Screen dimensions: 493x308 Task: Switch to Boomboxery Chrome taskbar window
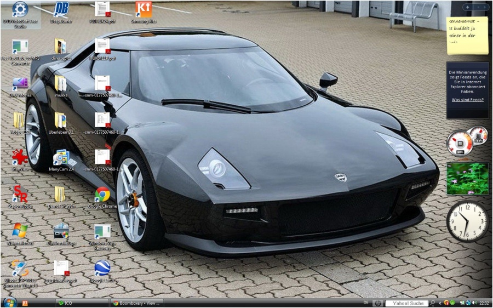(x=137, y=303)
